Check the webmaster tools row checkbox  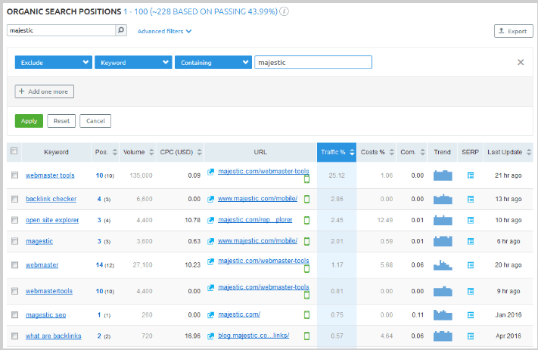[14, 175]
